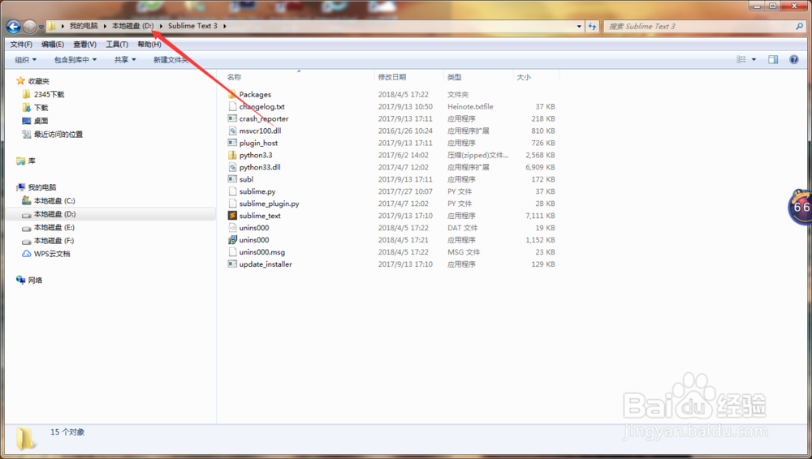
Task: Select 桌面 in the favorites list
Action: click(x=41, y=121)
